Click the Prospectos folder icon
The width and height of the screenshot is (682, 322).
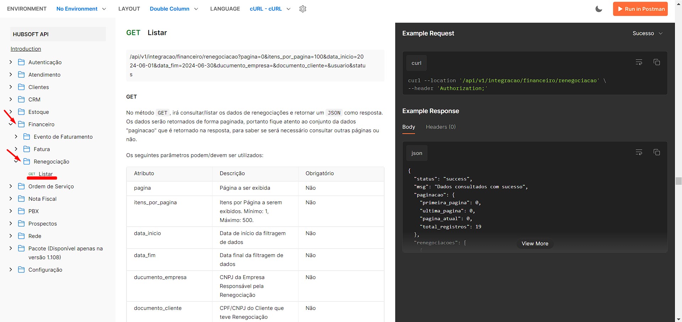21,223
